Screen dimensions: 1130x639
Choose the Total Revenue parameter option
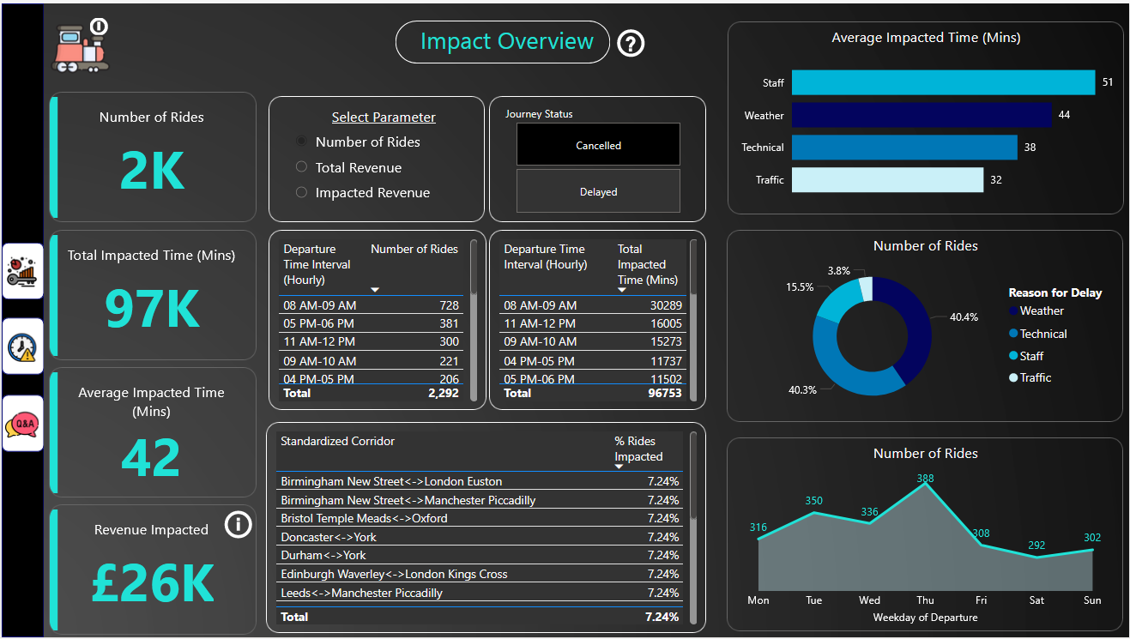[x=300, y=167]
